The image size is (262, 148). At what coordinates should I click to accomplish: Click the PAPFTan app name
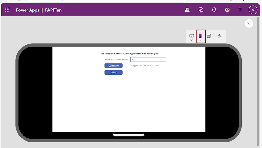(53, 10)
